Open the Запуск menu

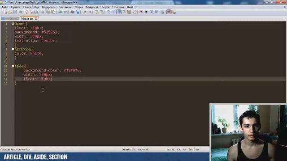point(105,7)
